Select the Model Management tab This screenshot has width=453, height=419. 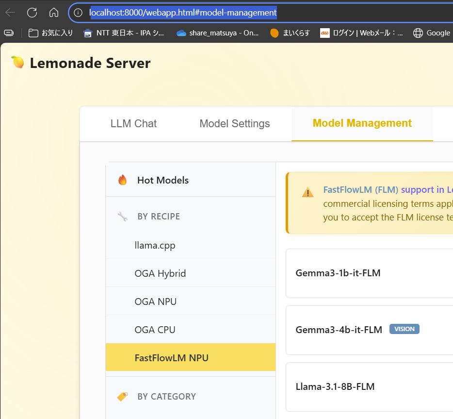coord(362,123)
